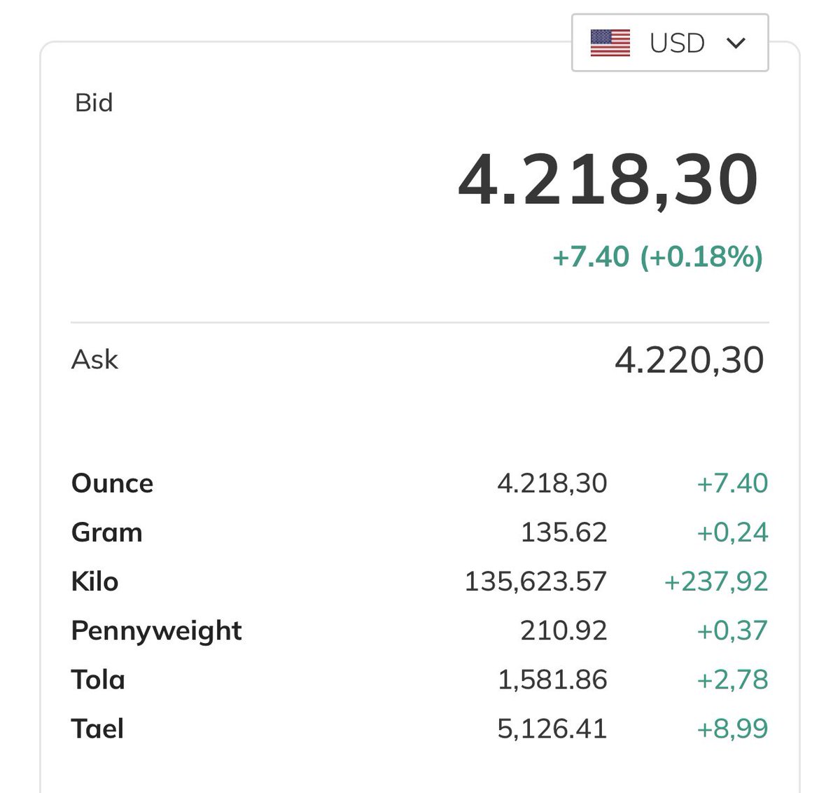840x793 pixels.
Task: Click the Tael change +8,99
Action: pyautogui.click(x=732, y=729)
